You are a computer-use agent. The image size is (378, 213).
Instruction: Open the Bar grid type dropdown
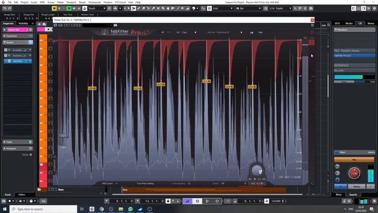point(248,8)
